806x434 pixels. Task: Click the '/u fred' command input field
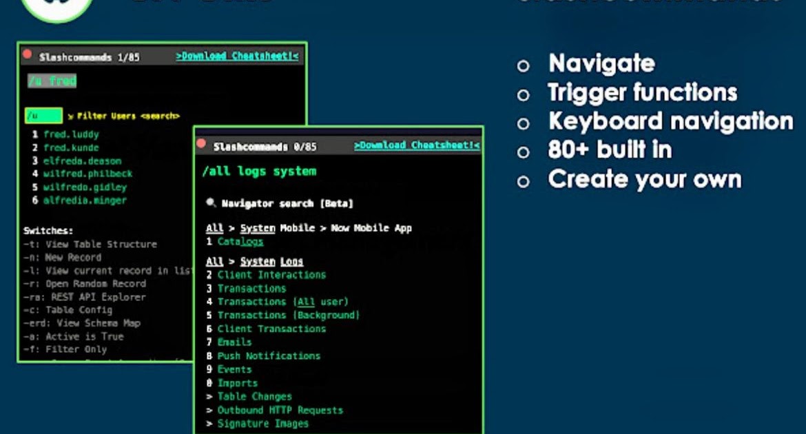[x=52, y=81]
